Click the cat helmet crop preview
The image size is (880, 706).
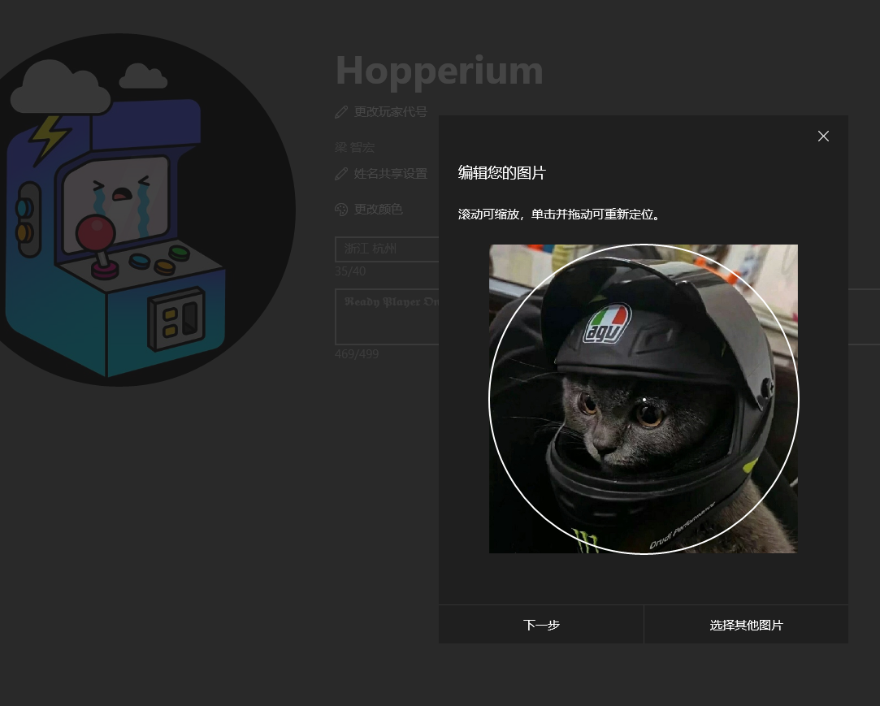pyautogui.click(x=644, y=399)
